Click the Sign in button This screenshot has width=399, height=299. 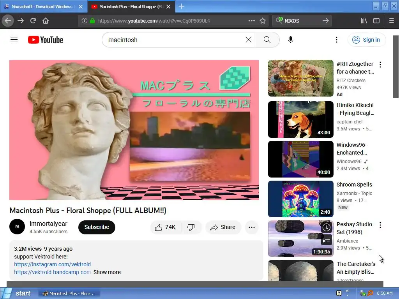pyautogui.click(x=367, y=40)
